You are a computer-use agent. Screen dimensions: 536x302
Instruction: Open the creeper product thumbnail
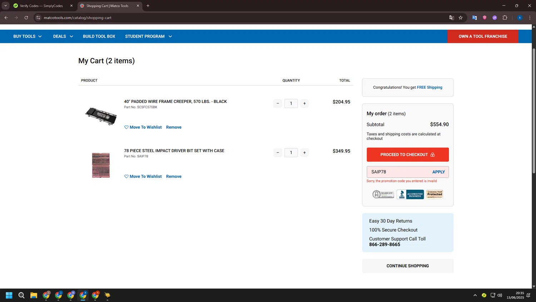click(101, 116)
